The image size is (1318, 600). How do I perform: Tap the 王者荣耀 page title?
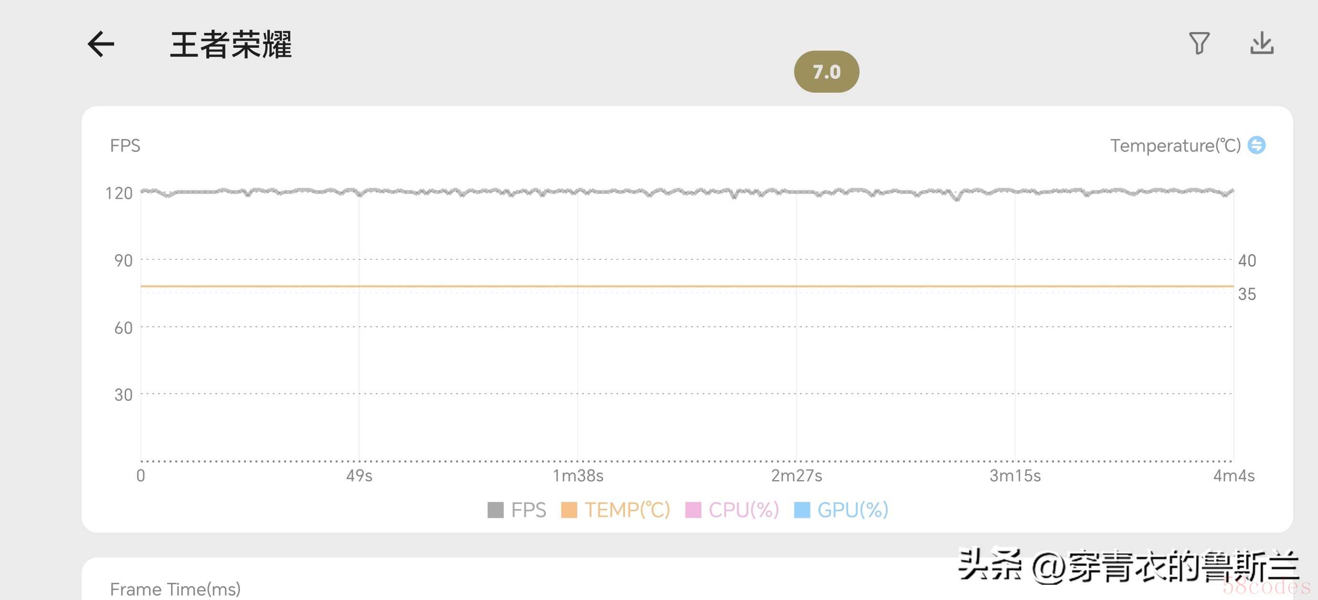(231, 45)
